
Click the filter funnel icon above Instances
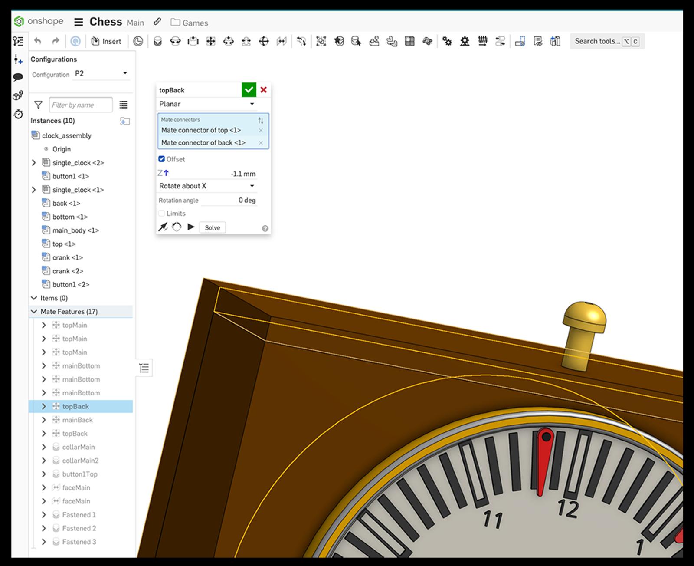coord(38,105)
